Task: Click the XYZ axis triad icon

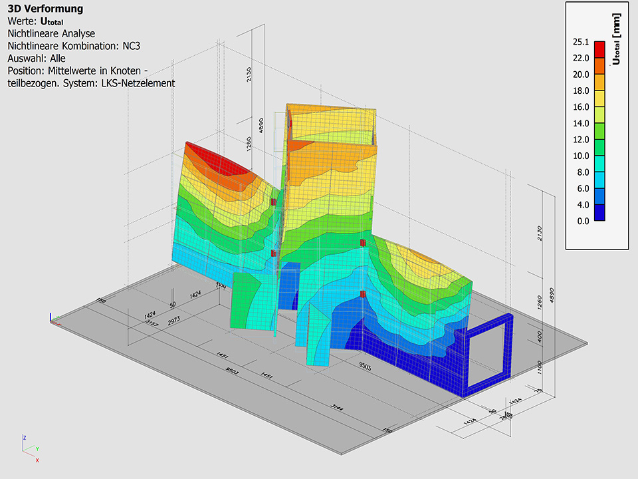Action: 30,448
